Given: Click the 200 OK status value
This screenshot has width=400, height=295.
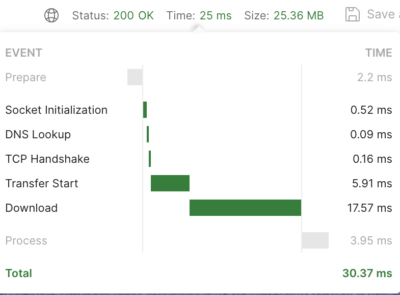Looking at the screenshot, I should [x=134, y=16].
